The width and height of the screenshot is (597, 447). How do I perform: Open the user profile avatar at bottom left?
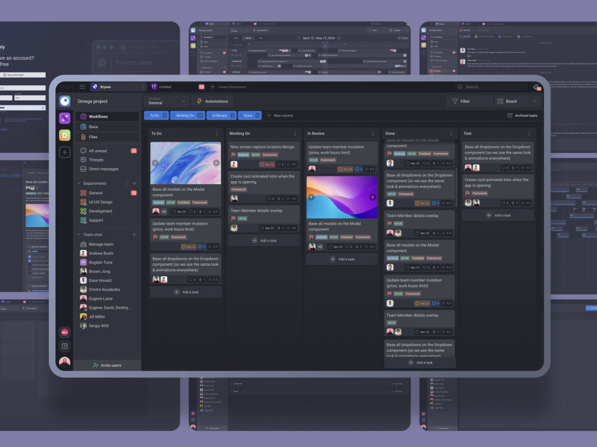64,362
